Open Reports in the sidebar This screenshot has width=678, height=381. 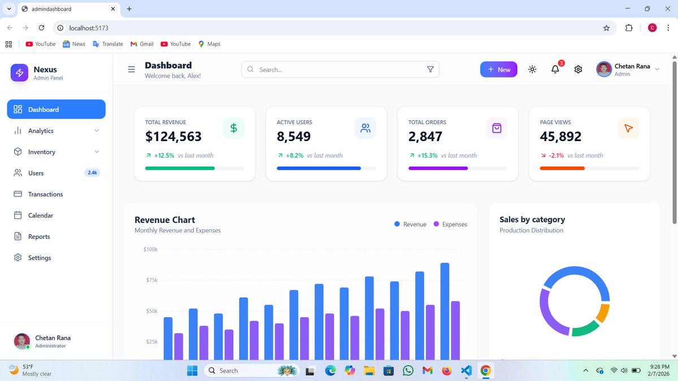56,237
